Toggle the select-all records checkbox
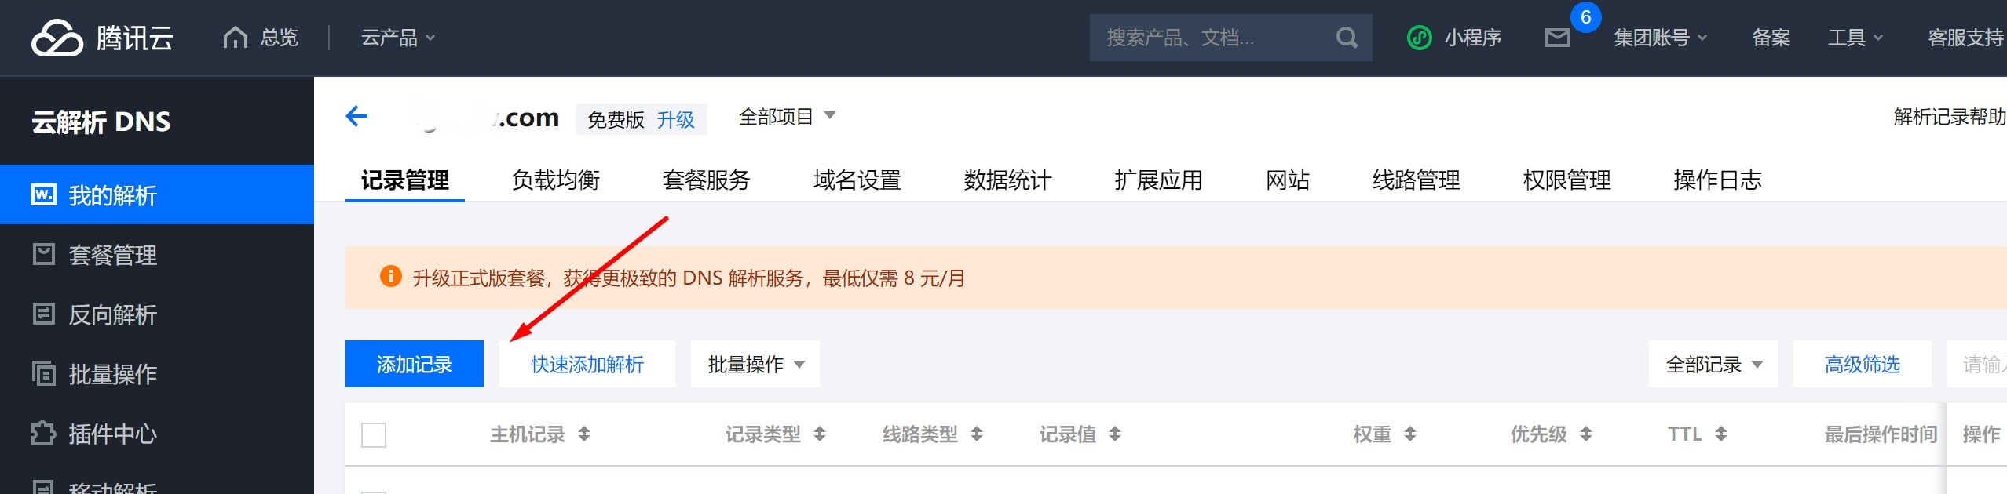This screenshot has height=494, width=2007. tap(374, 434)
